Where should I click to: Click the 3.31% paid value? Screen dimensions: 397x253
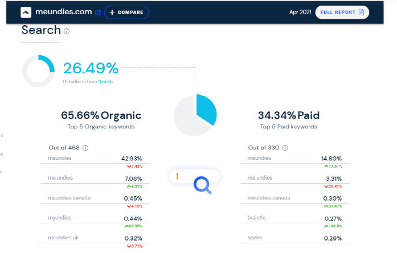[x=334, y=179]
